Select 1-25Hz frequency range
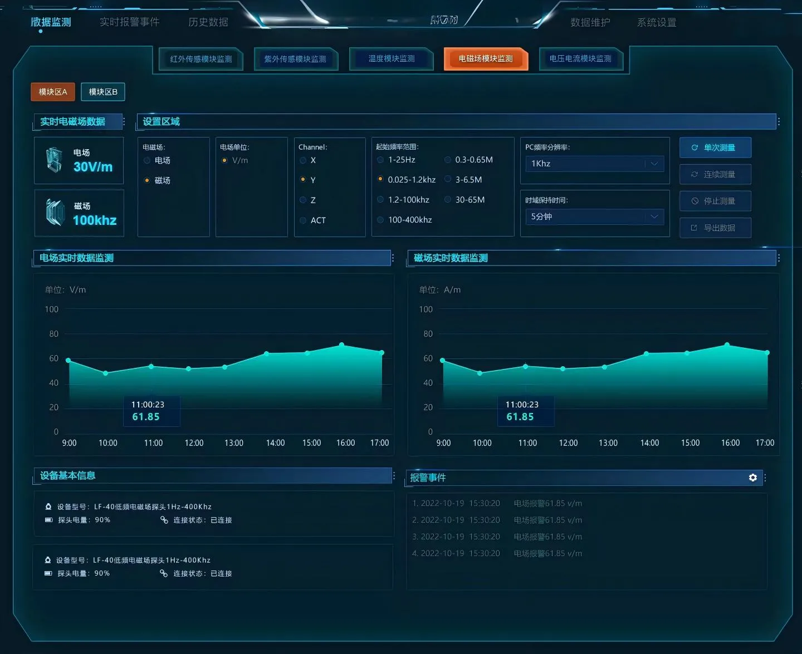The image size is (802, 654). (380, 160)
